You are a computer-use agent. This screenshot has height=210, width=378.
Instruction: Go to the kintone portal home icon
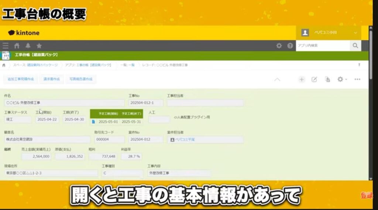click(17, 46)
